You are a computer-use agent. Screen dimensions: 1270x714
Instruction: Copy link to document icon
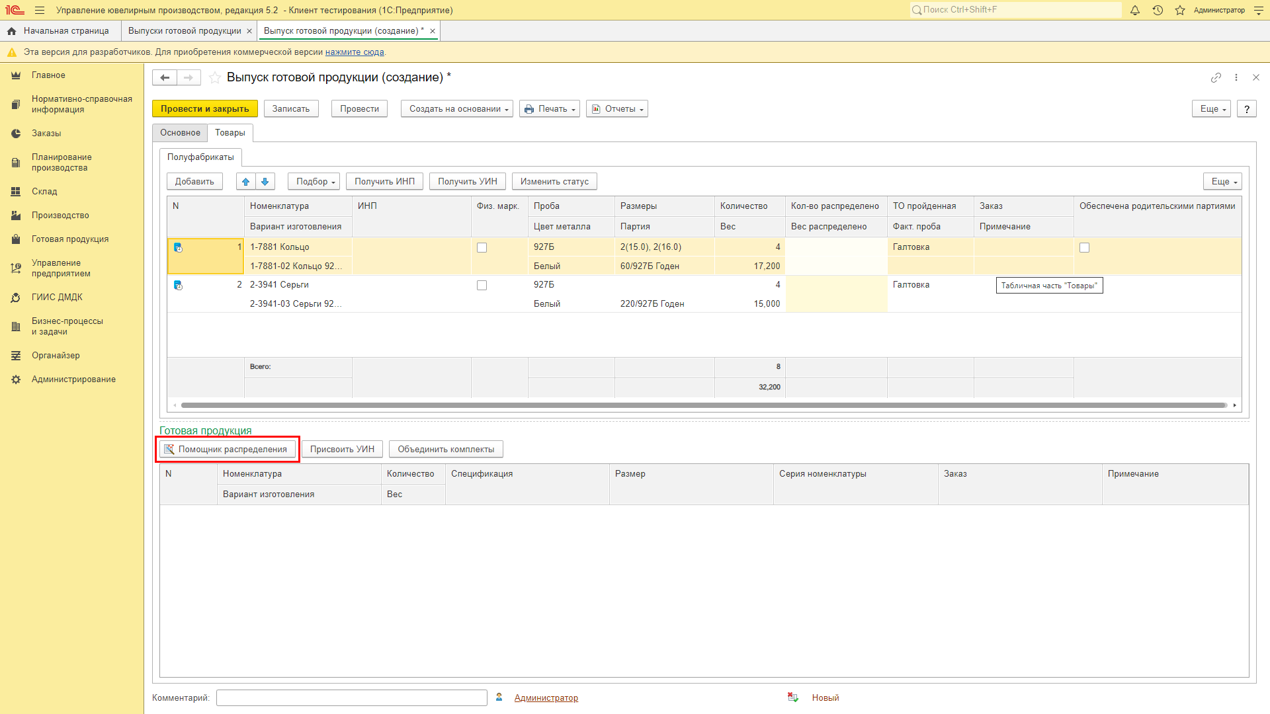(1216, 77)
